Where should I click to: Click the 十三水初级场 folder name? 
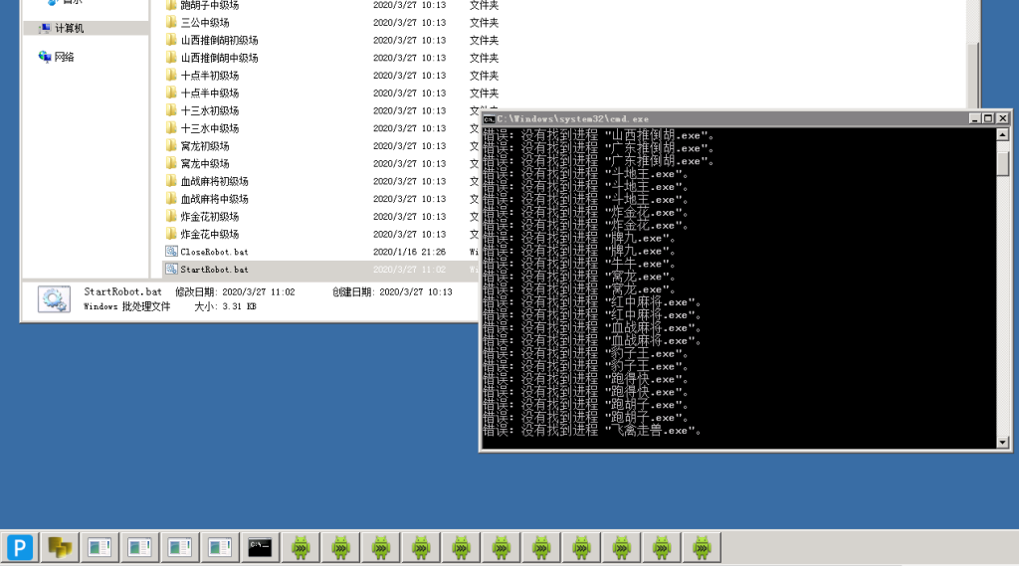click(x=209, y=110)
